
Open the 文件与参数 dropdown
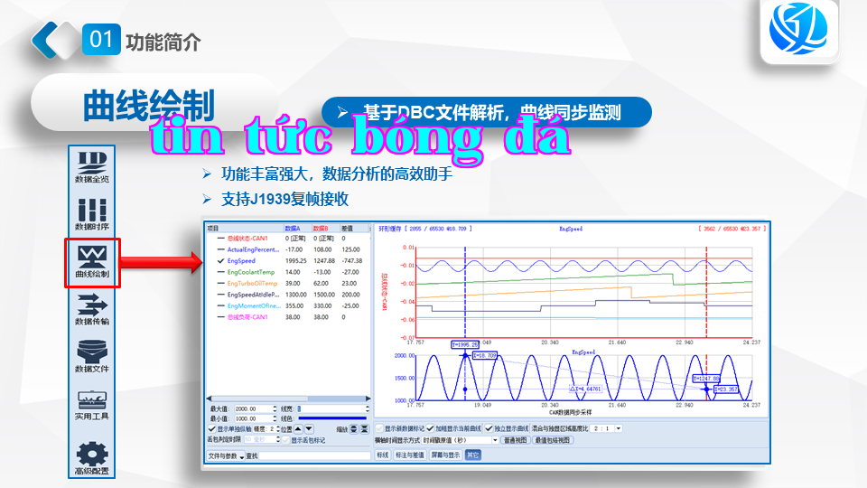tap(226, 455)
